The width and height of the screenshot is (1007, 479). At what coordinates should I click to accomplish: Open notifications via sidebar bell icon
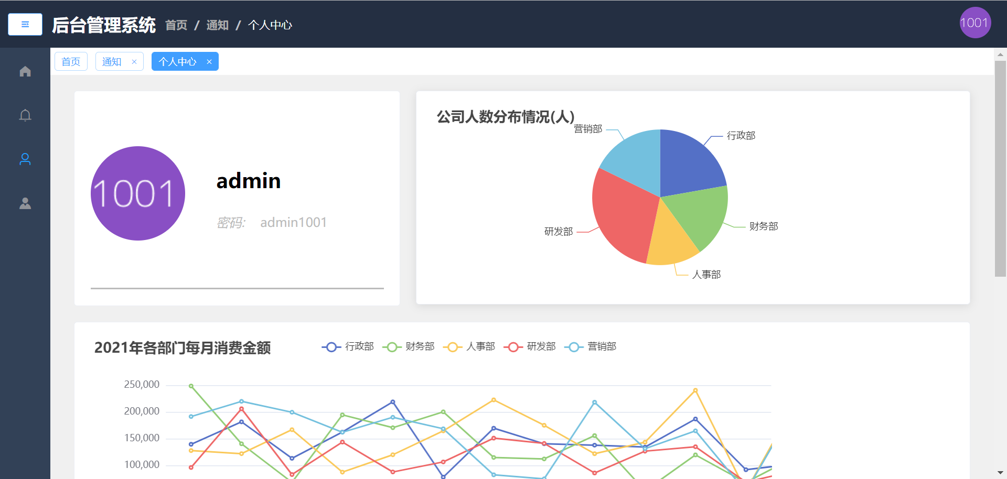[25, 115]
